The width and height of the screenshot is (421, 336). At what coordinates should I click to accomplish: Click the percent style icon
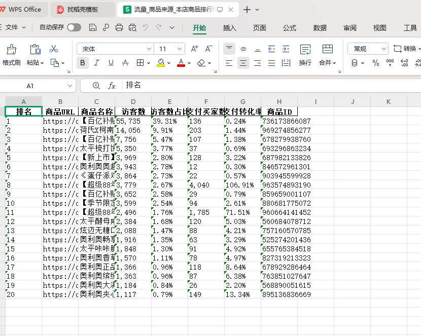point(376,63)
